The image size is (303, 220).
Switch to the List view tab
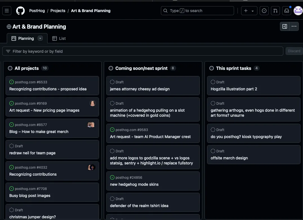[59, 38]
